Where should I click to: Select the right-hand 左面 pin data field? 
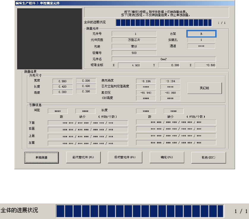(x=176, y=143)
